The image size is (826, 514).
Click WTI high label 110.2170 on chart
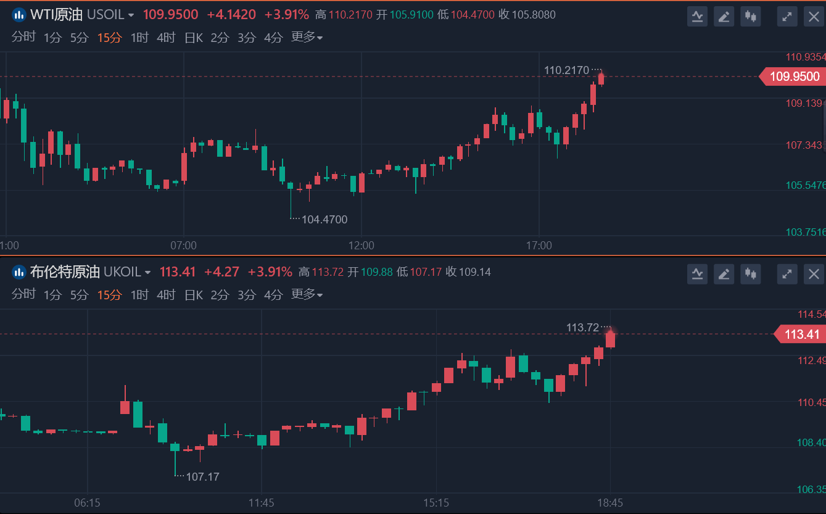pos(566,71)
